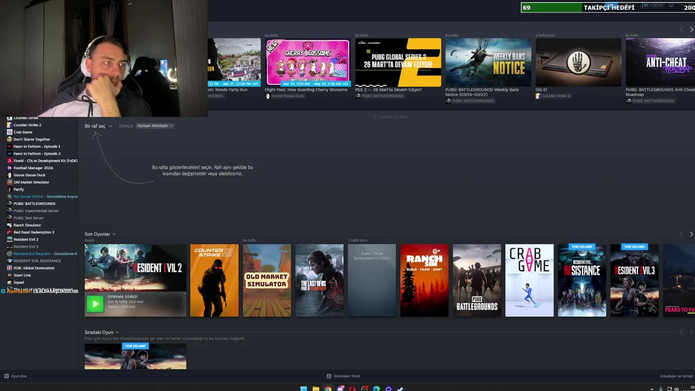The image size is (695, 391).
Task: Click Oyun Ekle text label
Action: coord(18,376)
